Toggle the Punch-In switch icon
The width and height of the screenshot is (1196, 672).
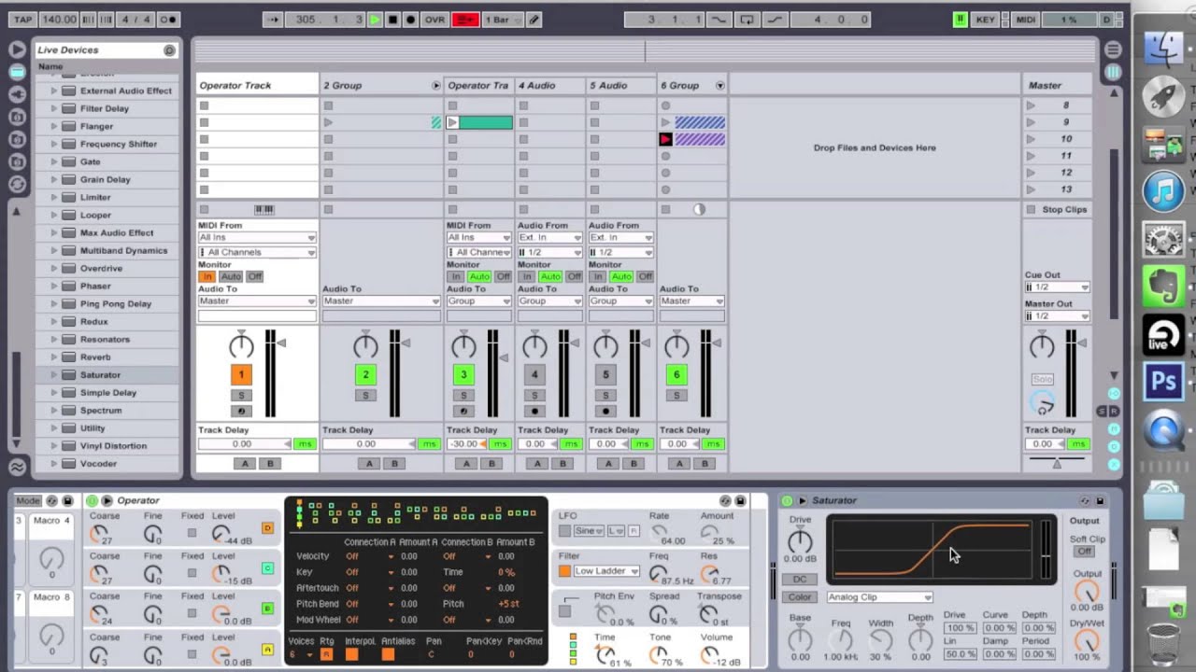click(718, 20)
